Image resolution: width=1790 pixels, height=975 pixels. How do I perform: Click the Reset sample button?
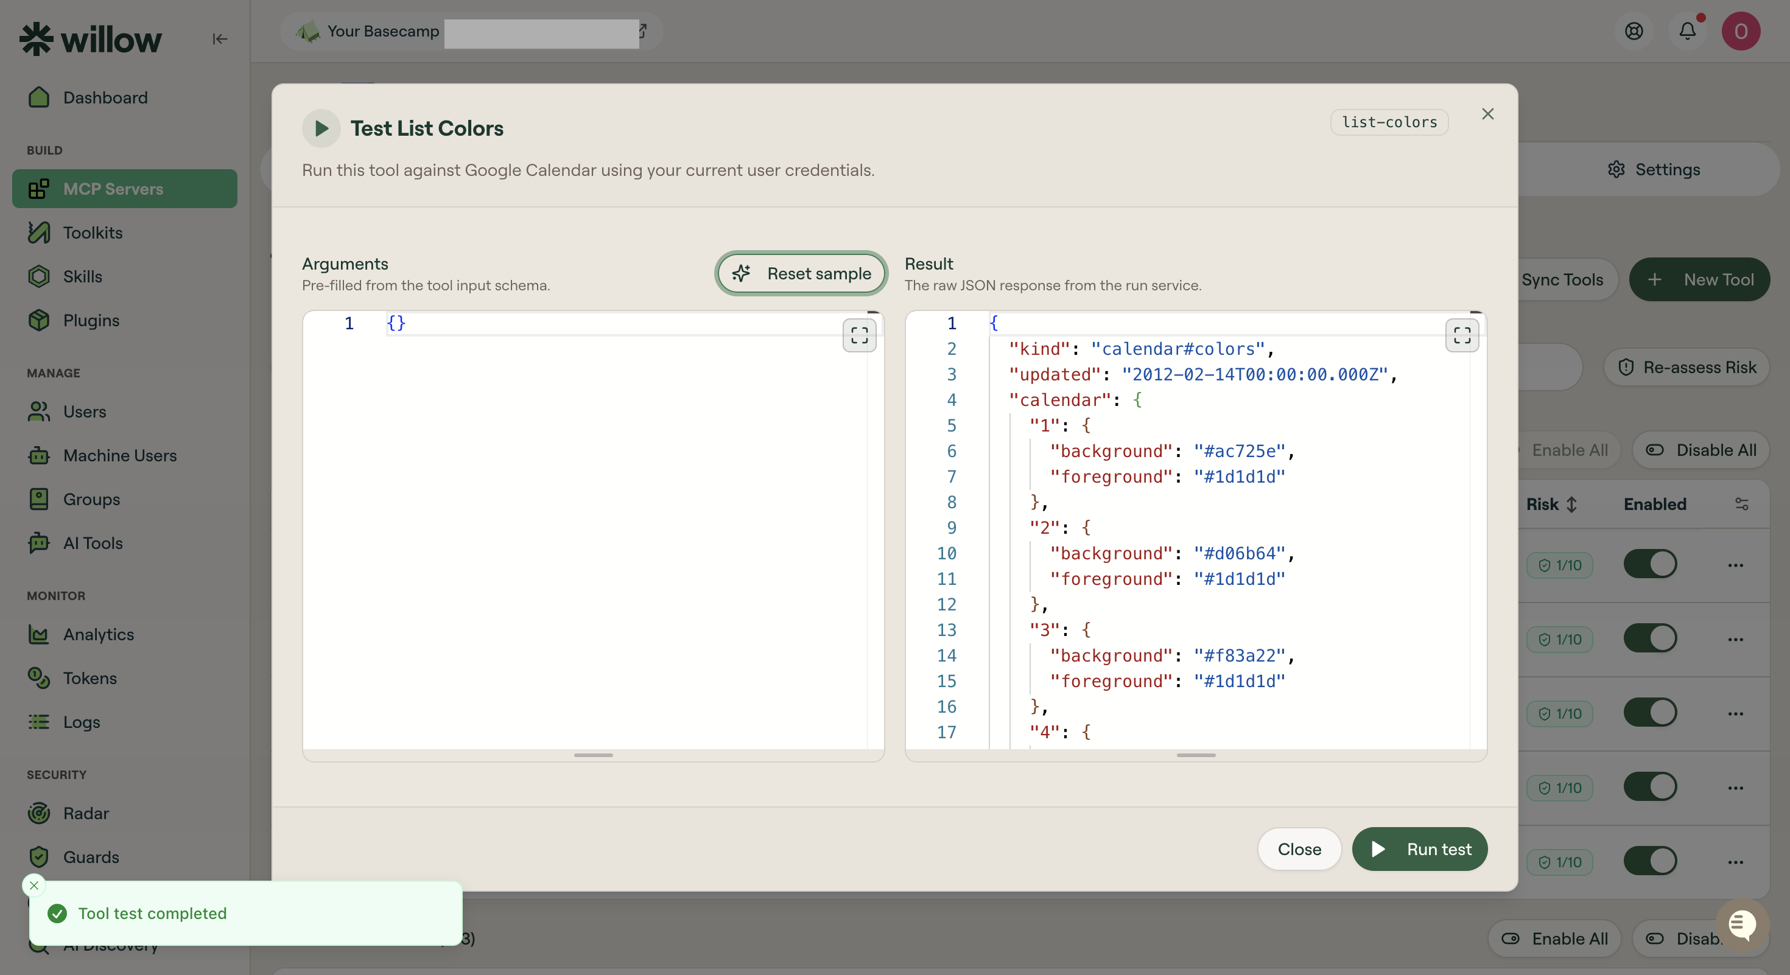tap(801, 274)
